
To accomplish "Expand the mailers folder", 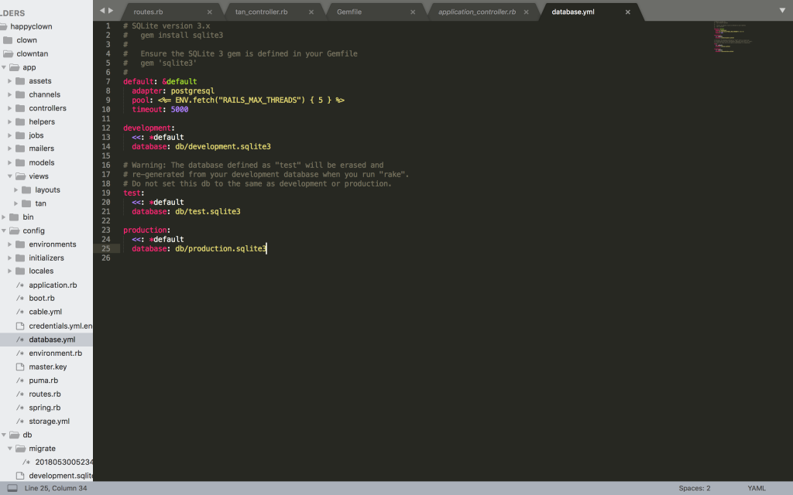I will click(x=9, y=148).
